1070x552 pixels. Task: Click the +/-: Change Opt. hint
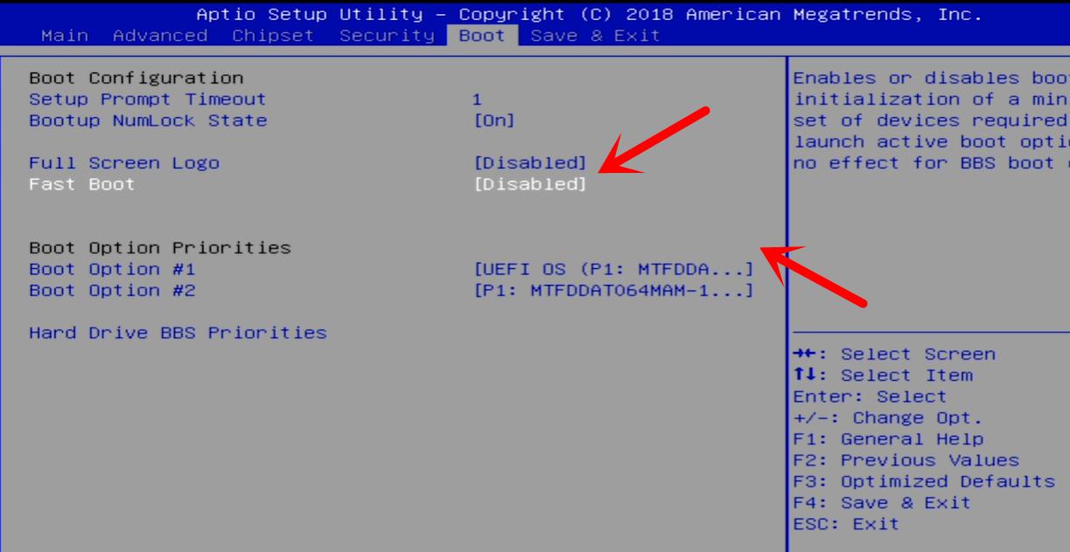click(x=888, y=418)
